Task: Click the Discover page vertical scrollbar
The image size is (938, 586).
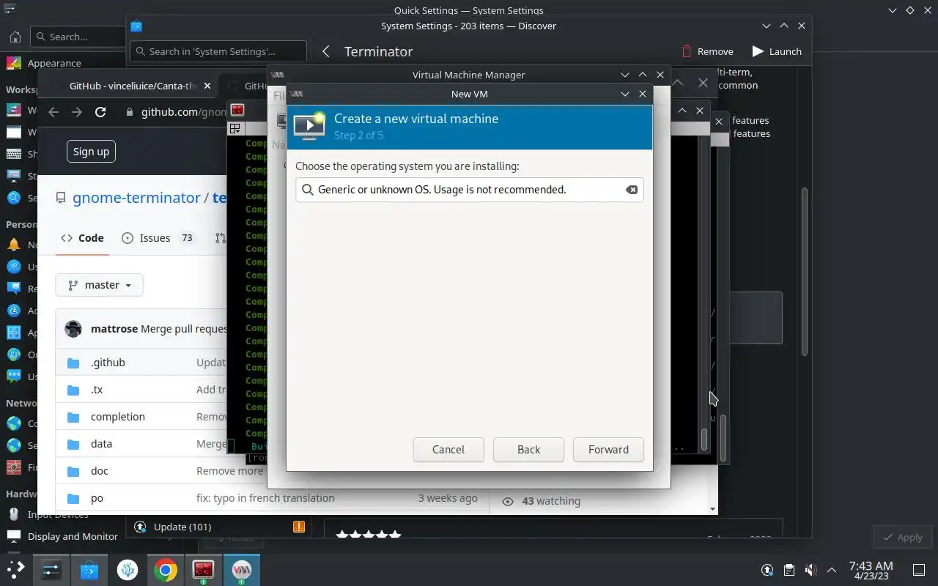Action: tap(803, 271)
